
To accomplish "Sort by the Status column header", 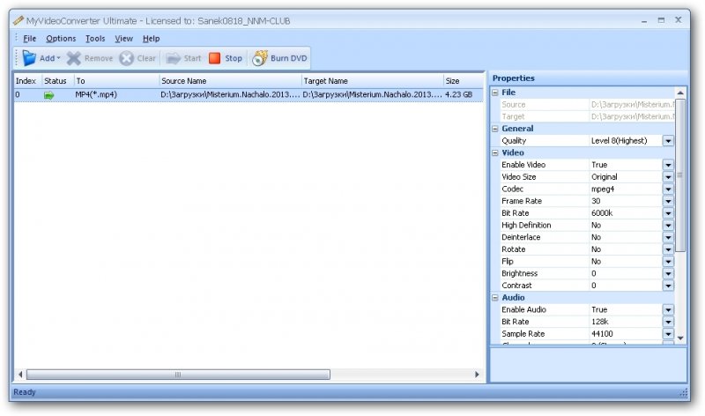I will point(58,81).
